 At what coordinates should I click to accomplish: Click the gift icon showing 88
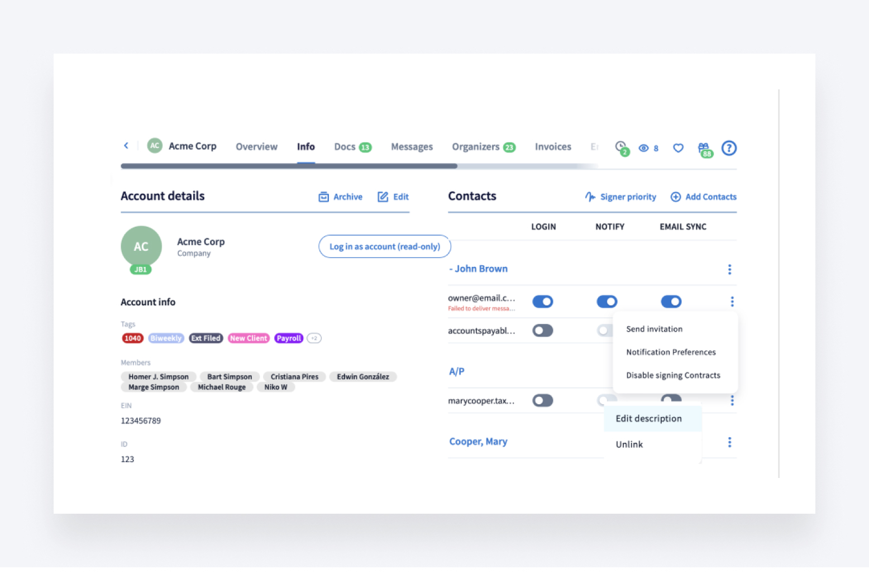point(704,148)
